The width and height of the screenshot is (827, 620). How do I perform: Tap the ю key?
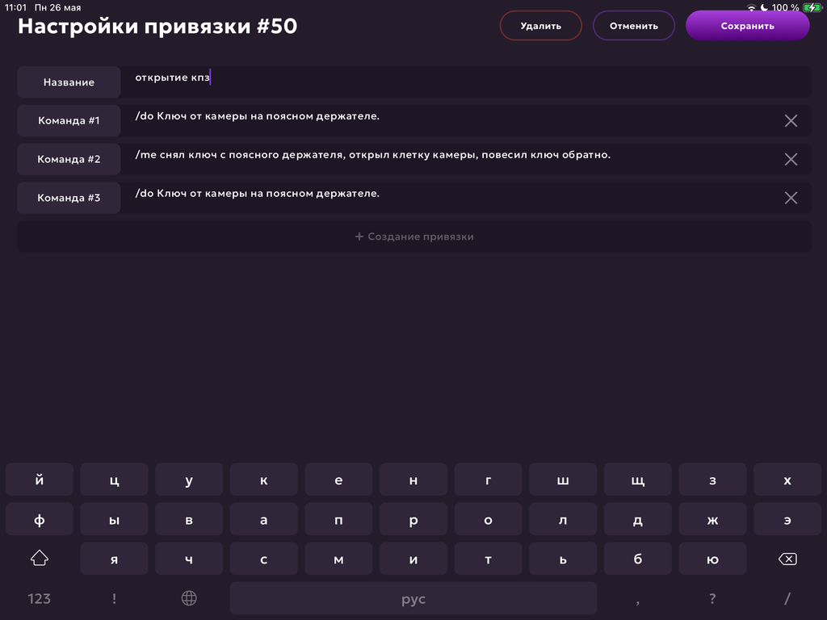[712, 559]
